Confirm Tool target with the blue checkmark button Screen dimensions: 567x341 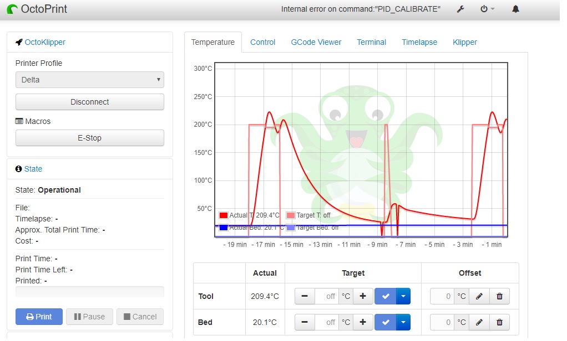point(386,296)
